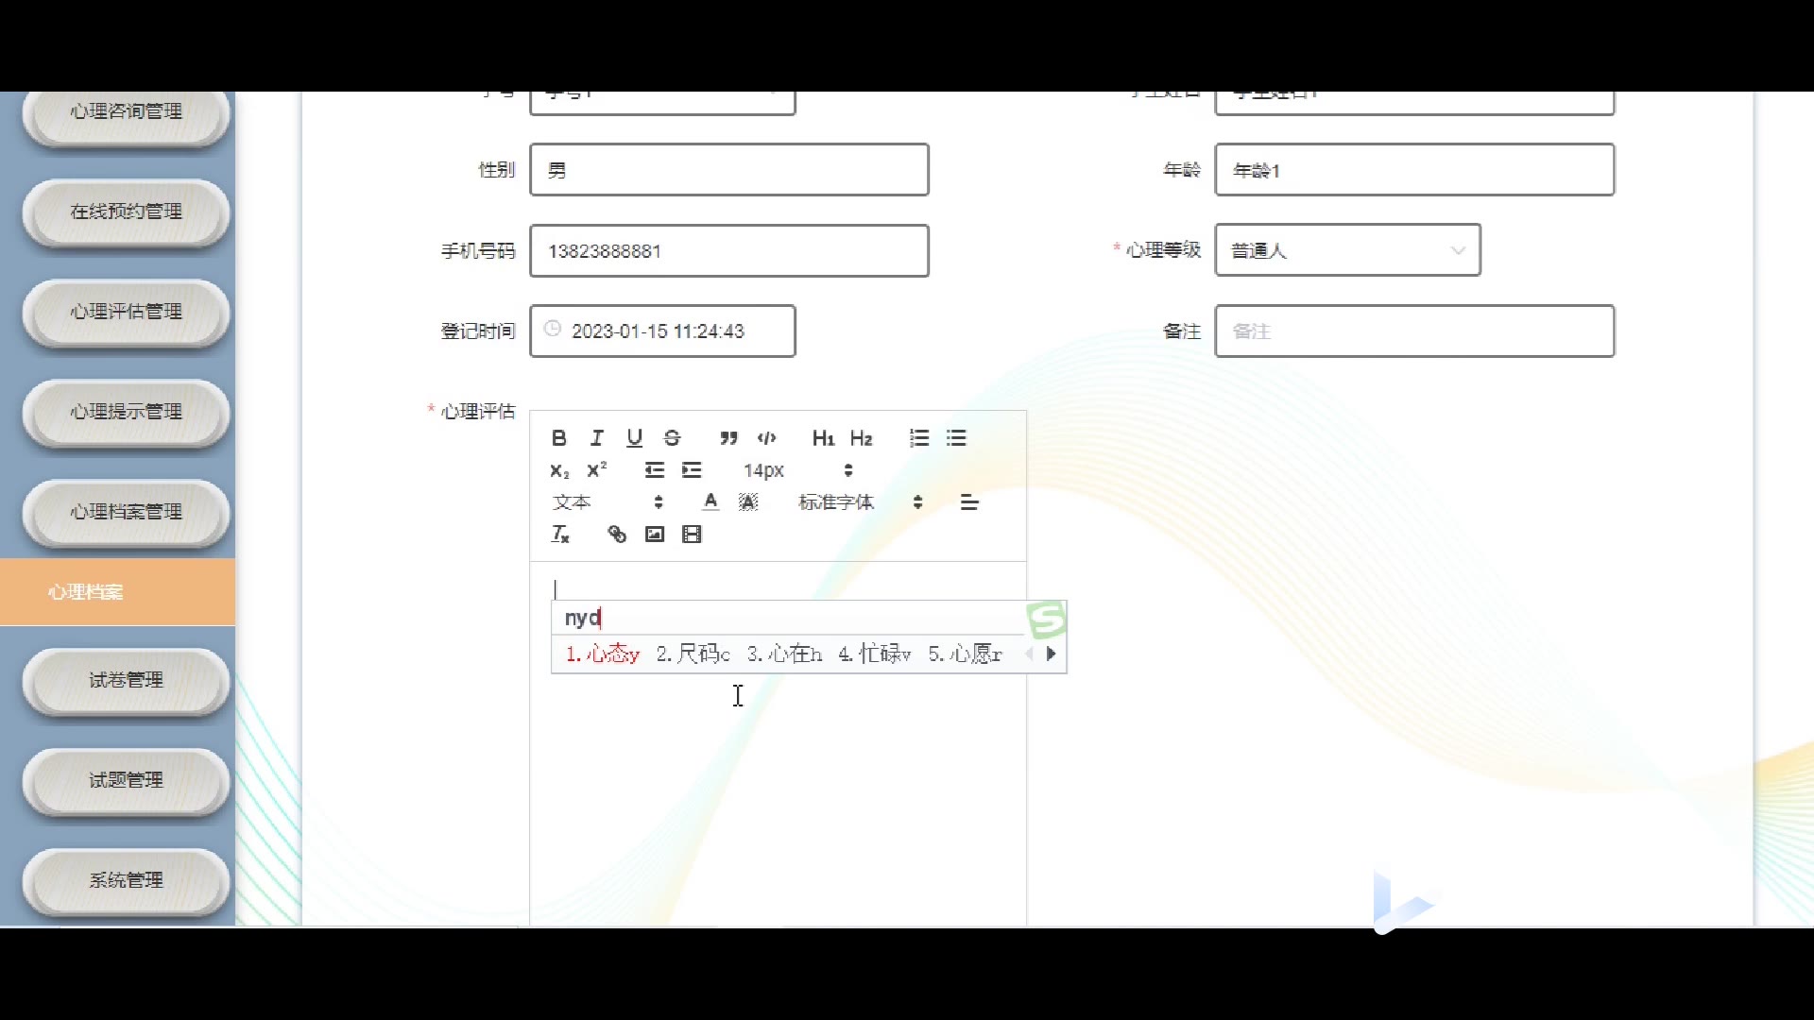
Task: Decrease the text indent
Action: 655,470
